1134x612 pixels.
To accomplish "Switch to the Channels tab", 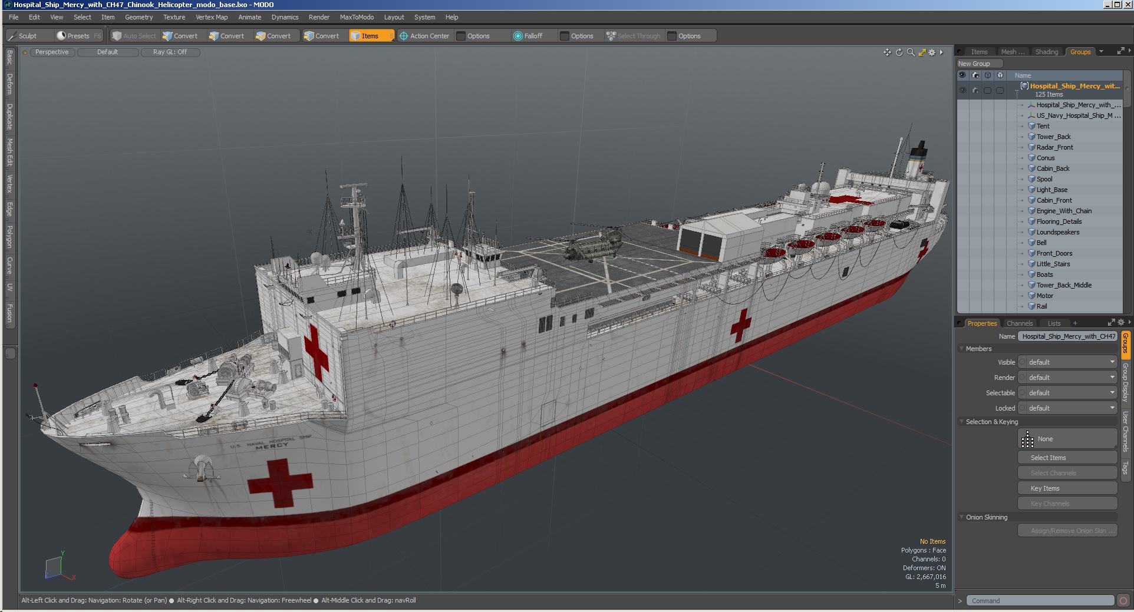I will (1020, 323).
